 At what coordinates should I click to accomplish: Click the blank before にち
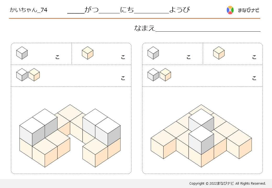pos(109,10)
